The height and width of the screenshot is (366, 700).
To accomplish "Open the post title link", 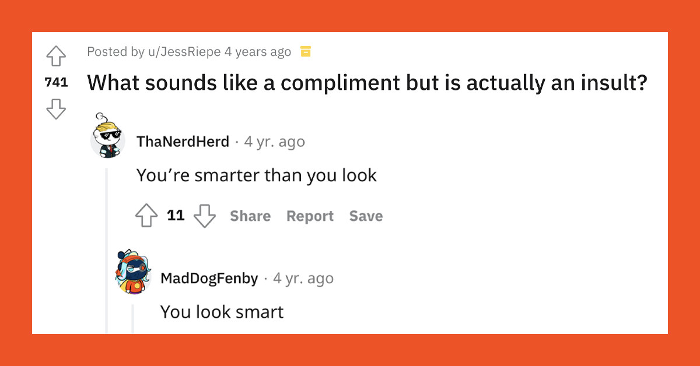I will tap(366, 82).
